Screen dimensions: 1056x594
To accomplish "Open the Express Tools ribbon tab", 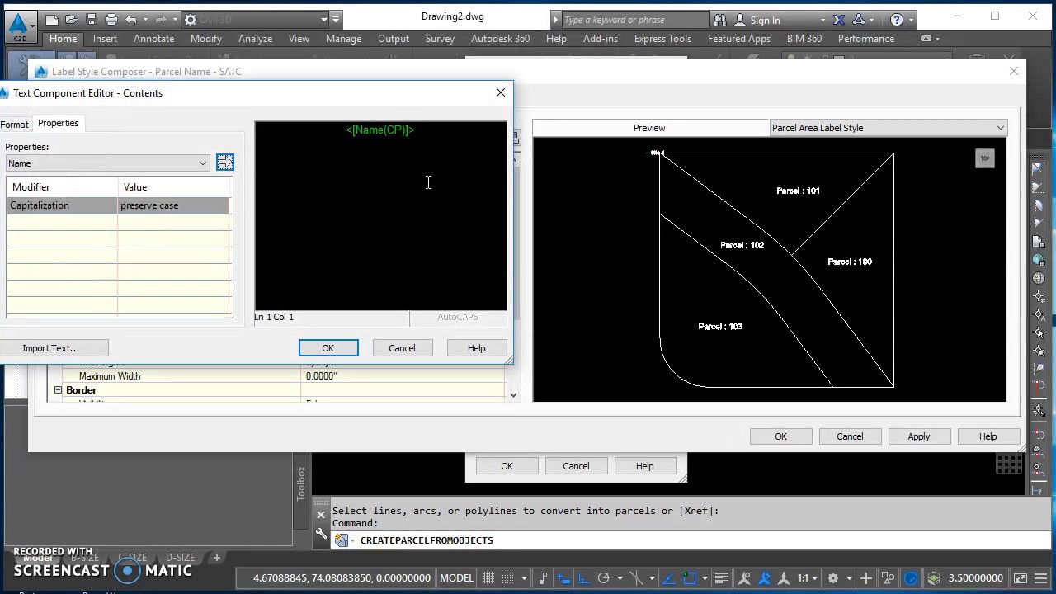I will (x=662, y=39).
